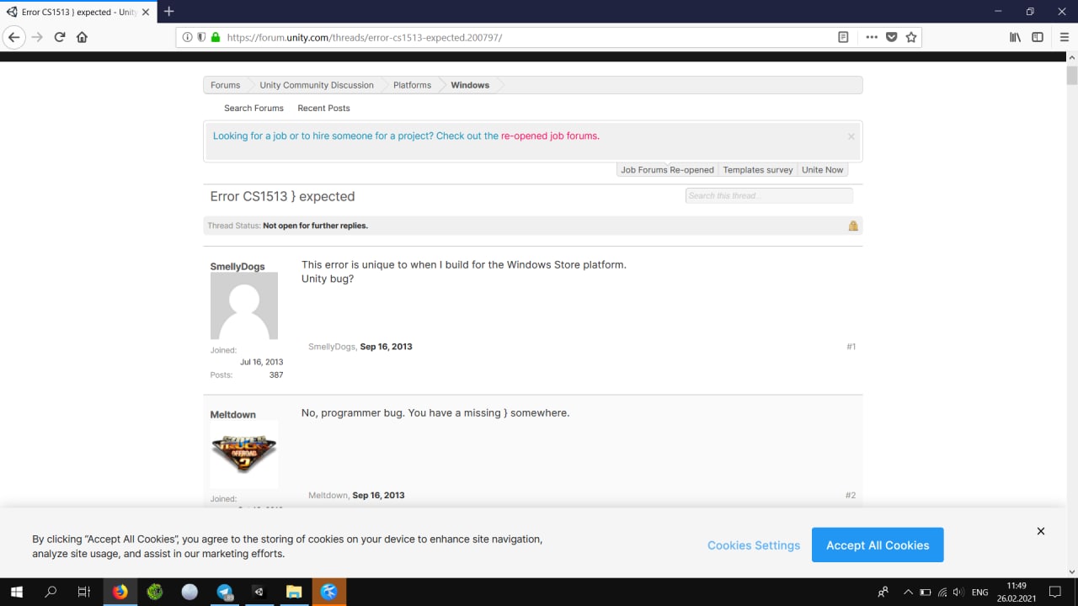Open the Library icon in toolbar

[x=1016, y=37]
